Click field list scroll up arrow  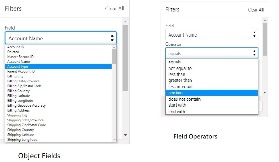pyautogui.click(x=114, y=47)
